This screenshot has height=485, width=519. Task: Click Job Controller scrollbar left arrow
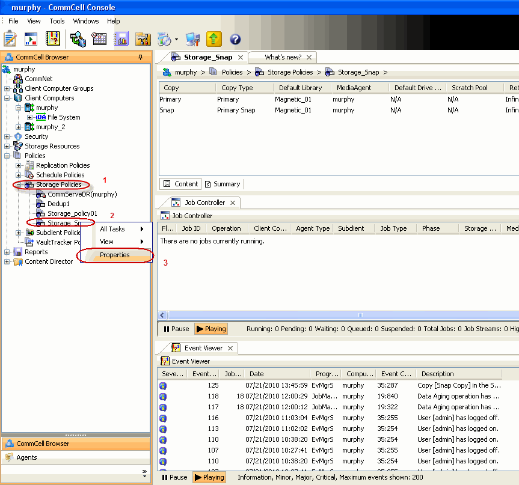coord(162,315)
